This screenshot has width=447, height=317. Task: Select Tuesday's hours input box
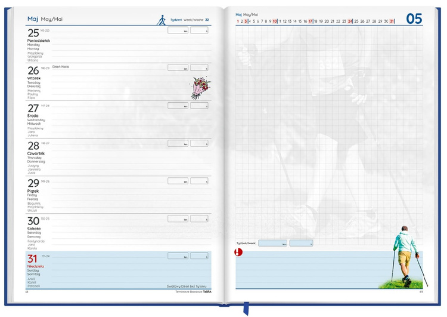click(199, 68)
